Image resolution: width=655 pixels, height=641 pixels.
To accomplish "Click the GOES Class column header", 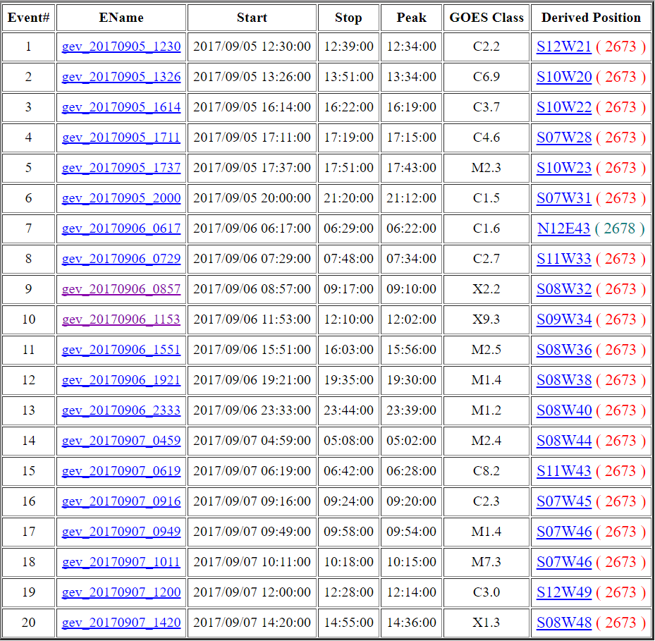I will [x=486, y=18].
